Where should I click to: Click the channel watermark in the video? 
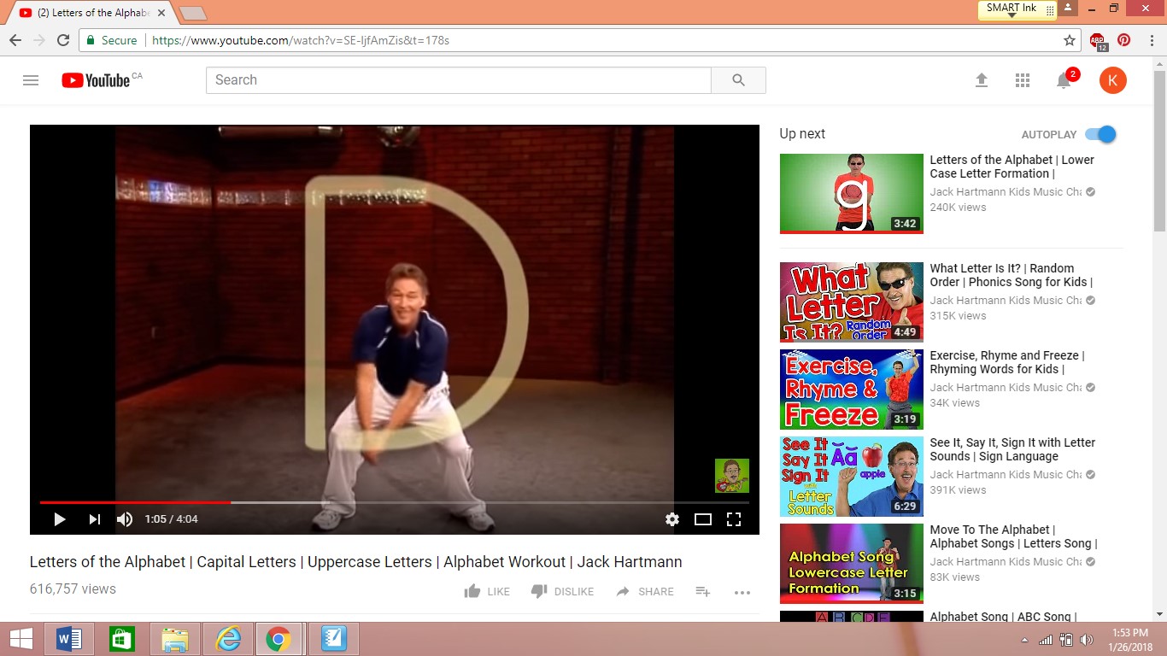[x=732, y=476]
